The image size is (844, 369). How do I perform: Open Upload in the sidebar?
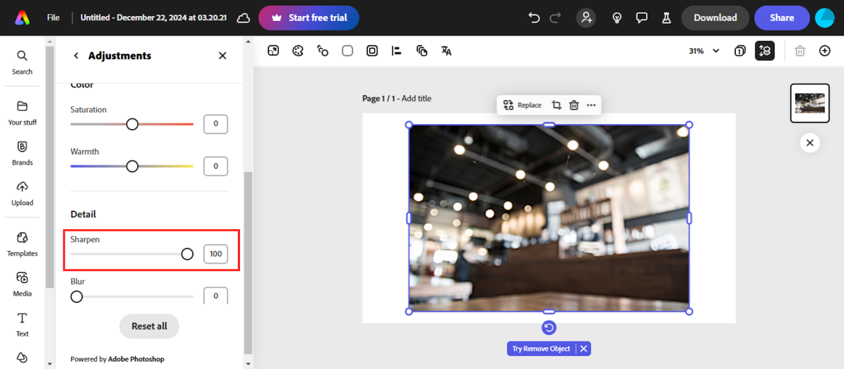coord(22,194)
